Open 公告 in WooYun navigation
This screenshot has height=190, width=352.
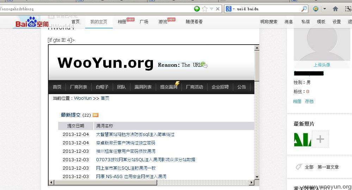pyautogui.click(x=242, y=87)
